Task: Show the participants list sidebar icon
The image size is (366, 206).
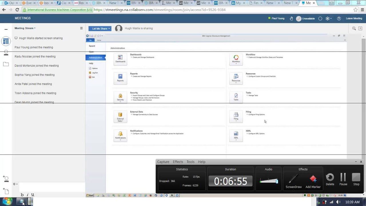Action: [6, 53]
